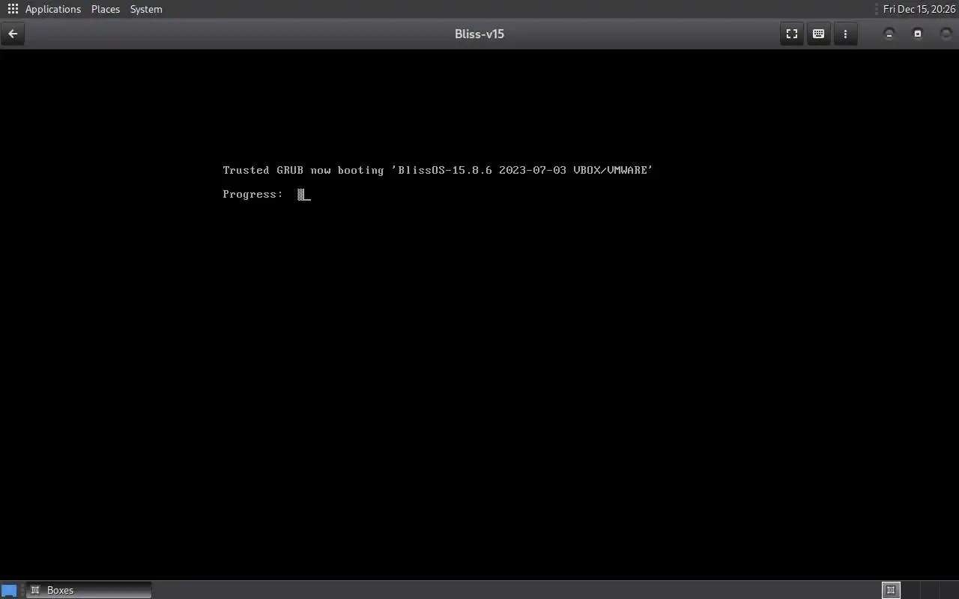
Task: Close the Boxes window
Action: pos(946,34)
